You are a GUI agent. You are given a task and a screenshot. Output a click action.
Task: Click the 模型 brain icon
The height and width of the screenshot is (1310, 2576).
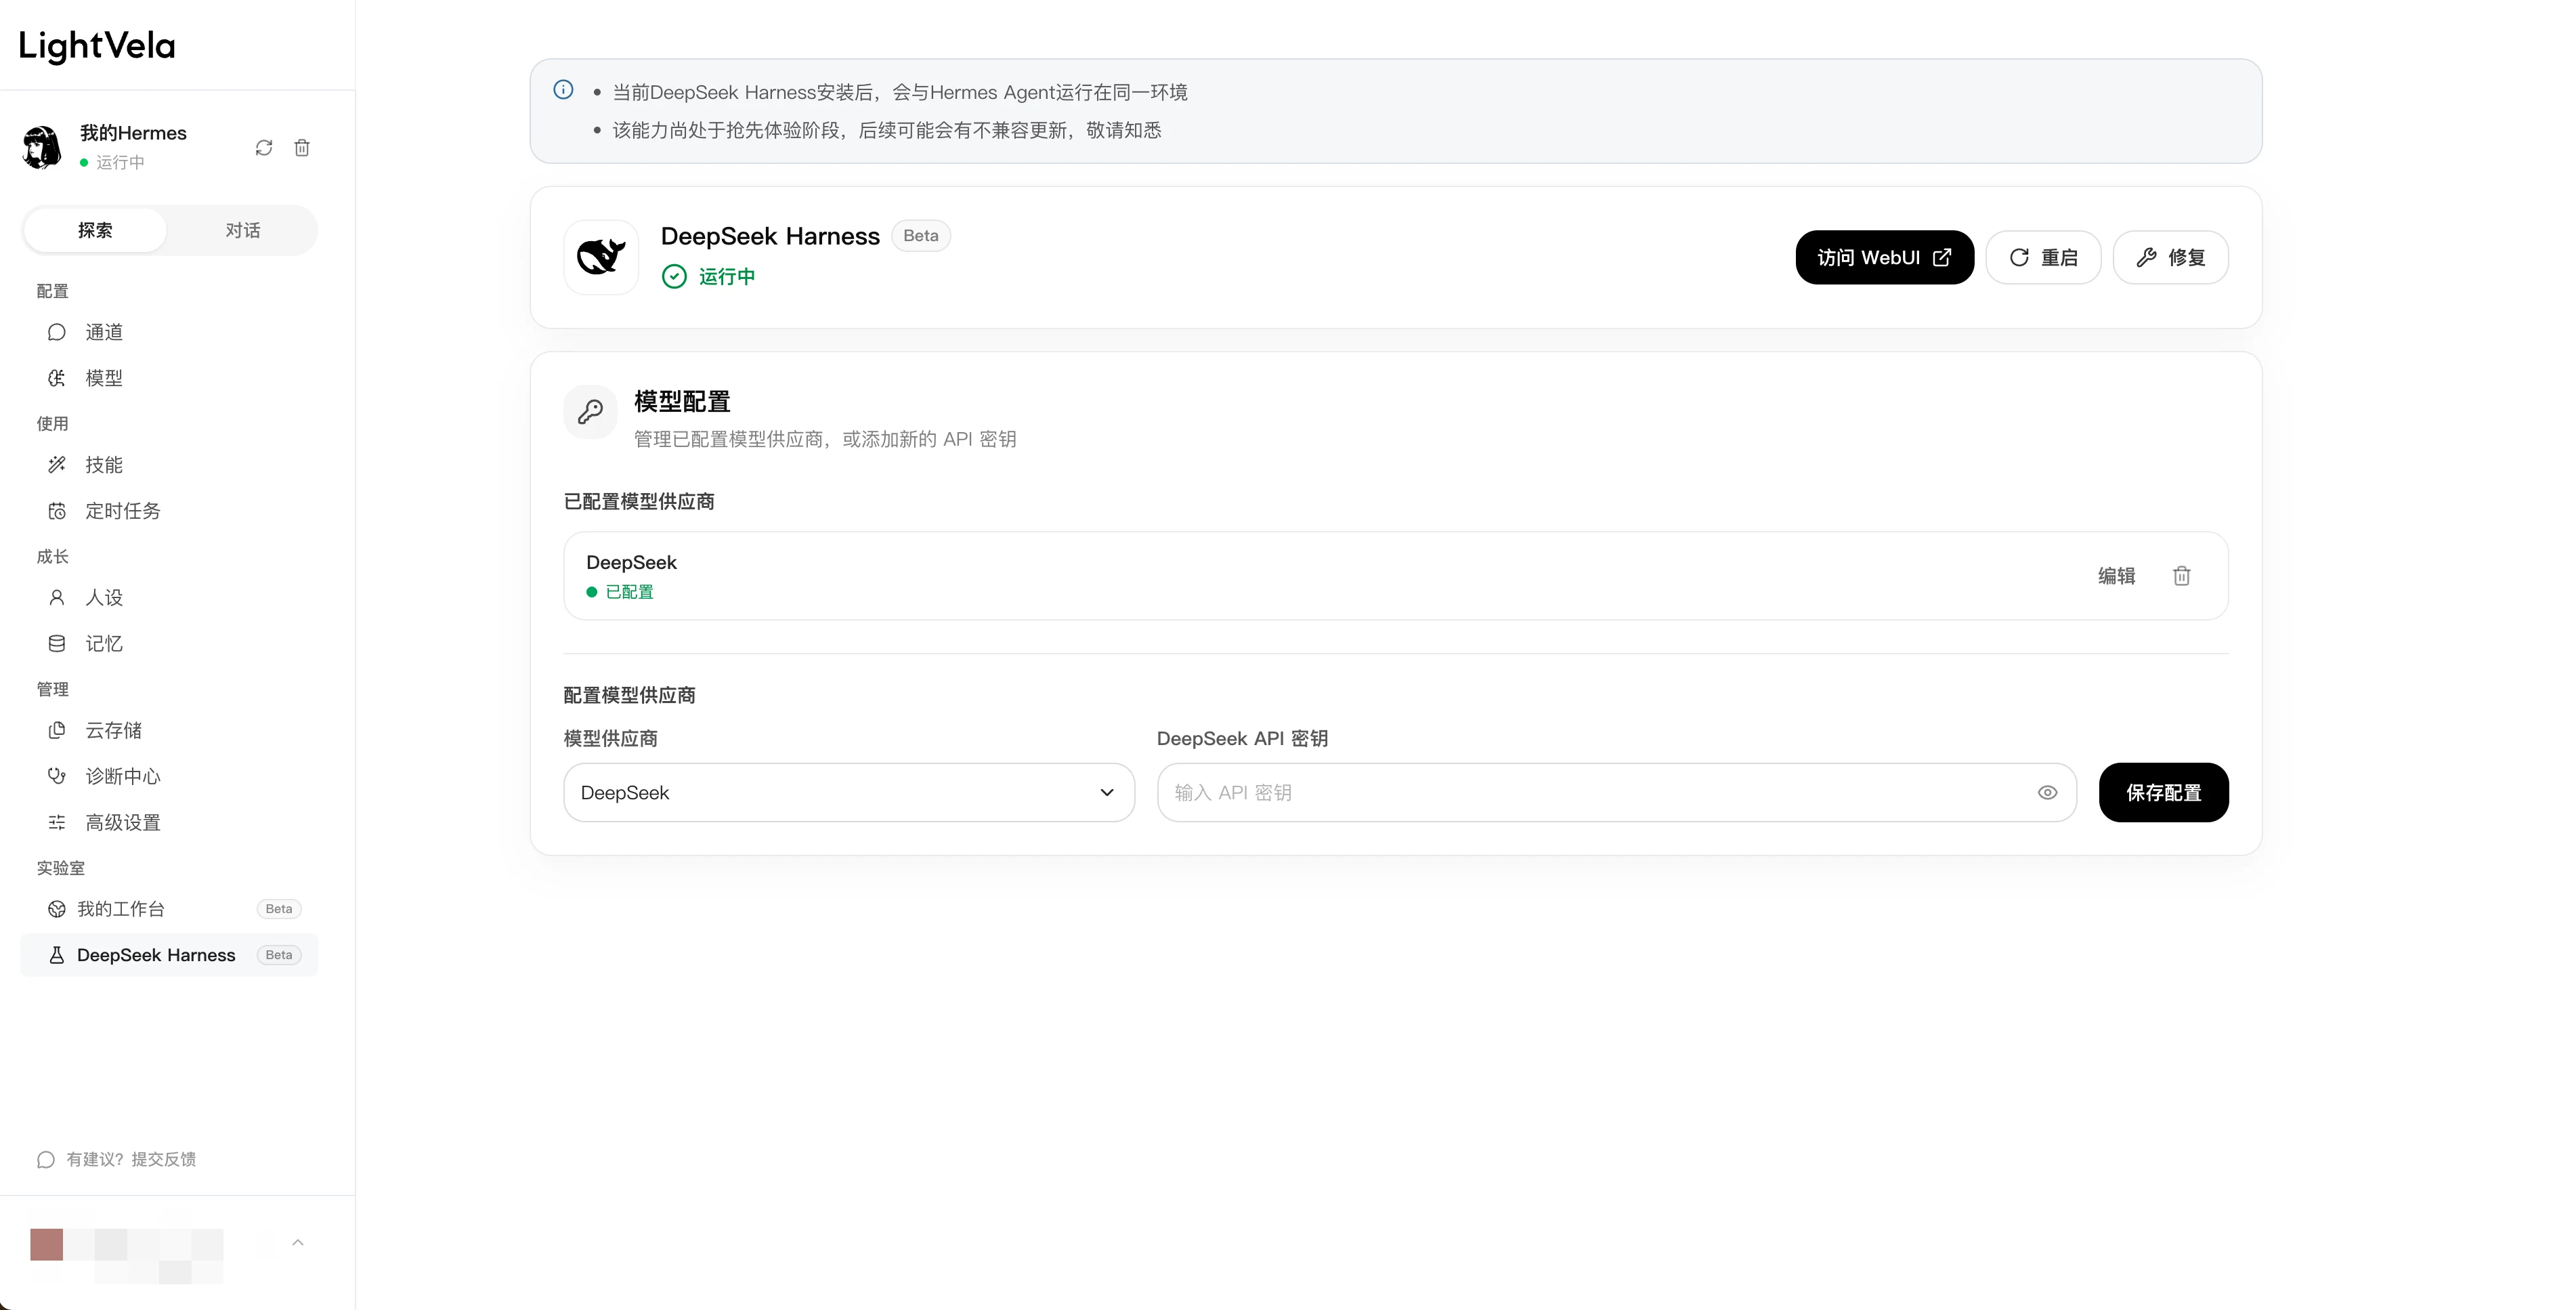click(x=57, y=378)
